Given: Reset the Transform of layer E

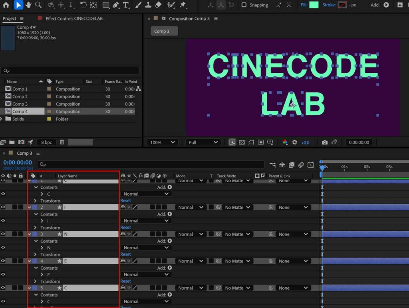Looking at the screenshot, I should pyautogui.click(x=125, y=281).
